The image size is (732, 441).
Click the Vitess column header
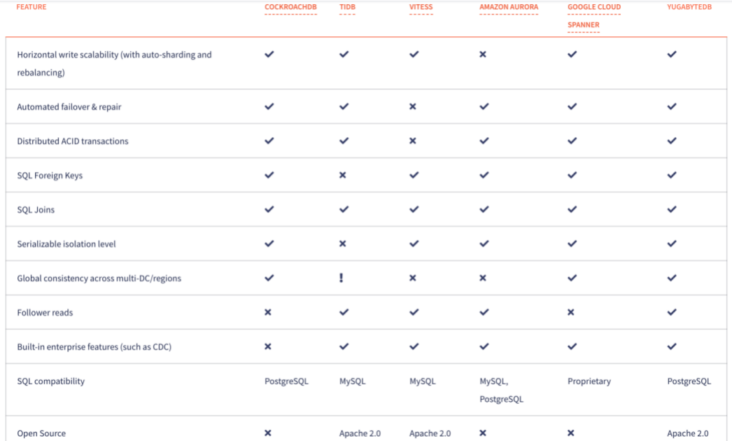(x=421, y=8)
